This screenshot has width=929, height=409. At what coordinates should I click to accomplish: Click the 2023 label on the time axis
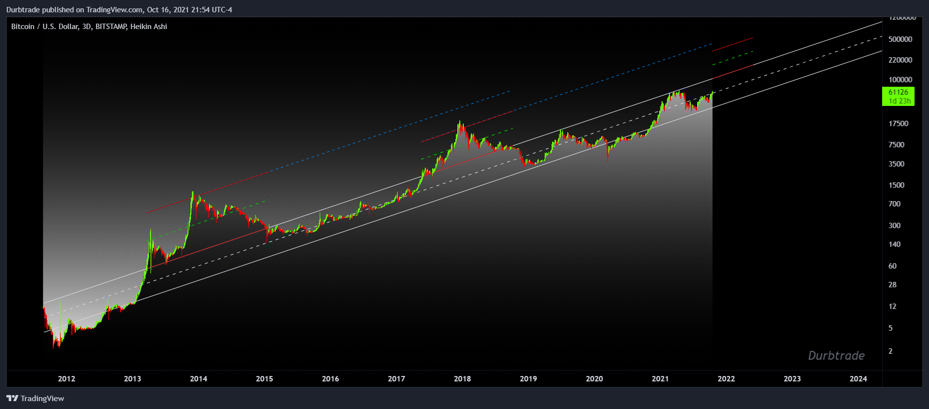pos(792,379)
